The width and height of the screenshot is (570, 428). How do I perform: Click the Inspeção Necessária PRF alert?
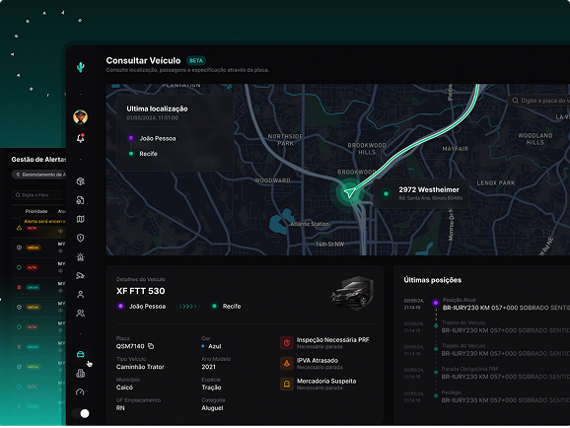tap(324, 342)
